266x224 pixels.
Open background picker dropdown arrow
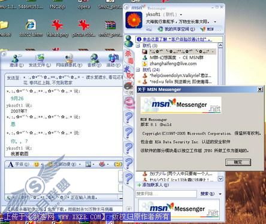tap(93, 164)
